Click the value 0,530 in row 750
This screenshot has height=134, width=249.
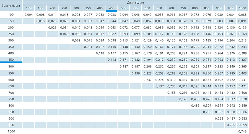click(242, 99)
